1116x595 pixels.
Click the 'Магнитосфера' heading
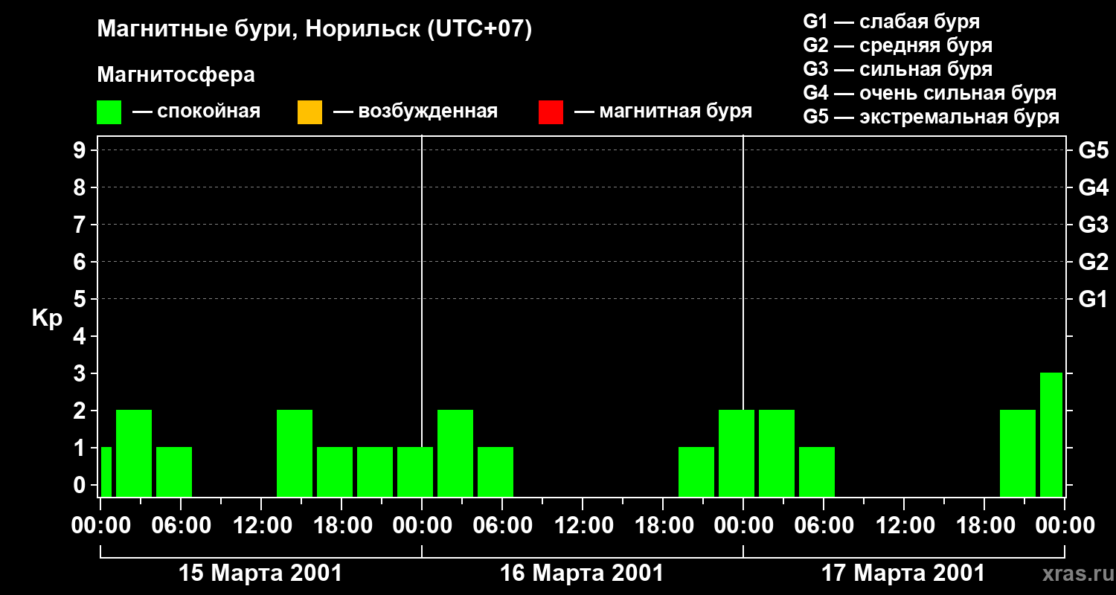(x=176, y=75)
